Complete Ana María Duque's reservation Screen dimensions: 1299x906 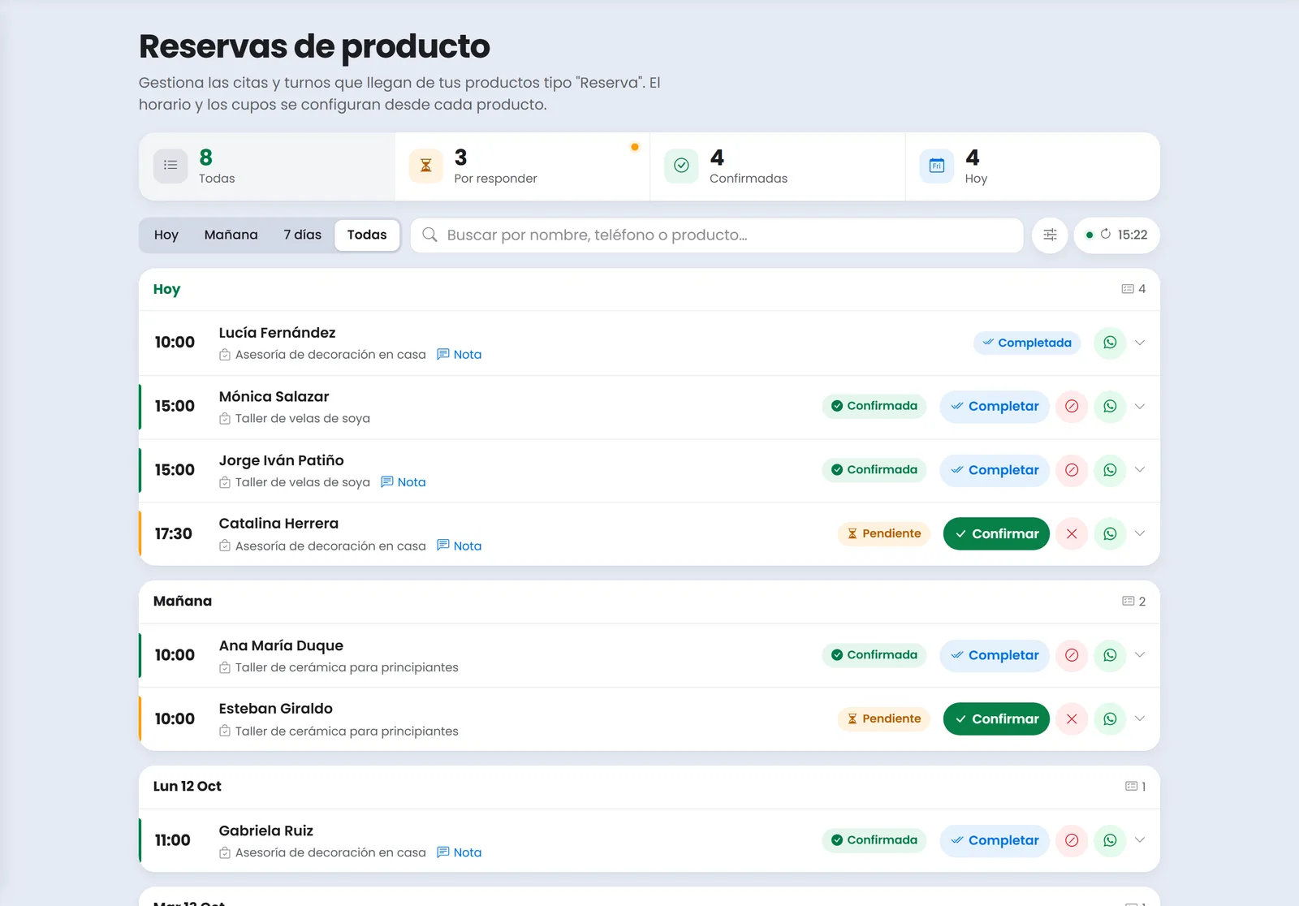click(995, 655)
